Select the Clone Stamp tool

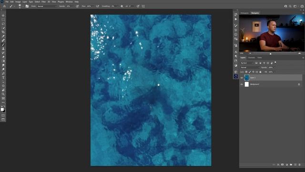pyautogui.click(x=3, y=49)
